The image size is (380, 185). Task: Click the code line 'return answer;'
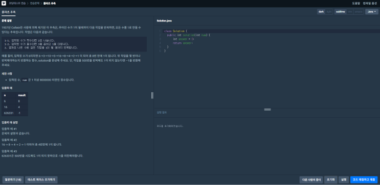pos(183,43)
